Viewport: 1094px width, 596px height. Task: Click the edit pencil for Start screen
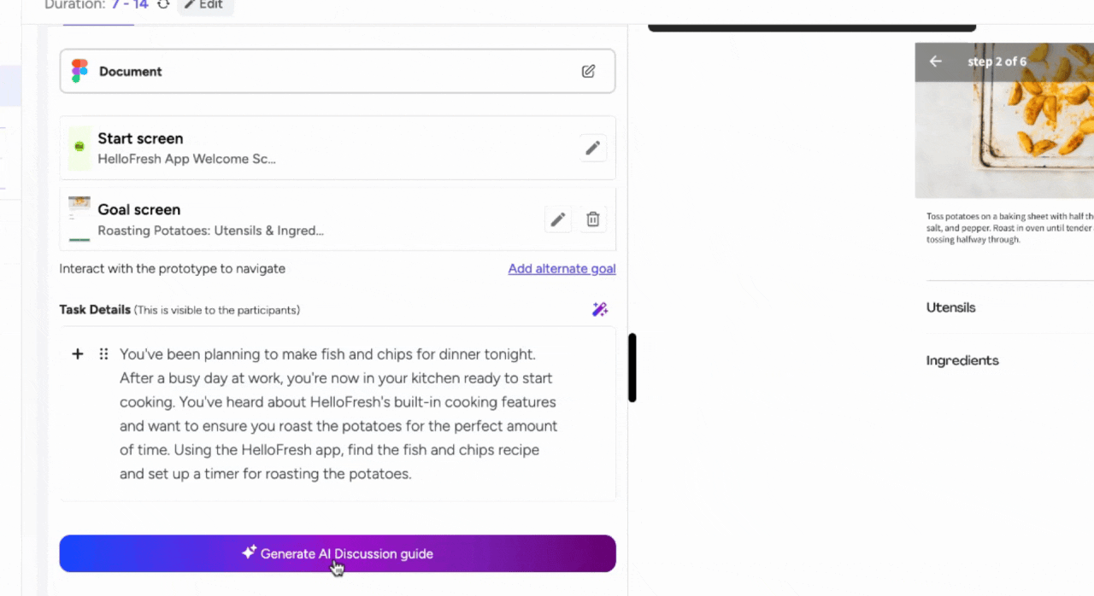[592, 148]
